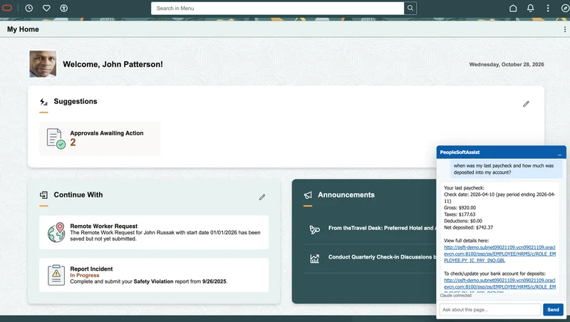Click the Oracle logo icon
The image size is (570, 322).
(6, 8)
